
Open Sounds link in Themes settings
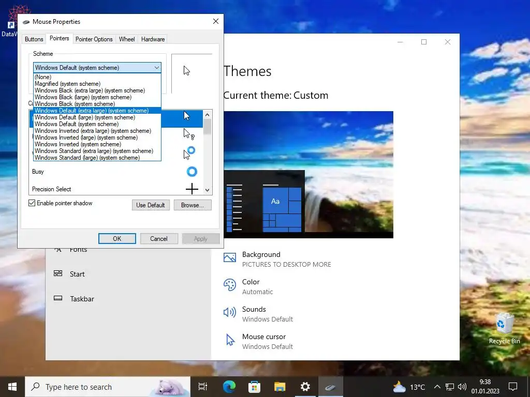(x=254, y=309)
